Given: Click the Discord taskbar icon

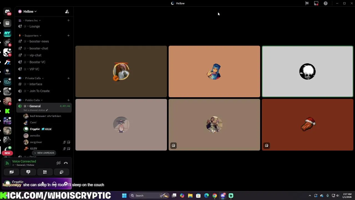Looking at the screenshot, I should coord(223,196).
